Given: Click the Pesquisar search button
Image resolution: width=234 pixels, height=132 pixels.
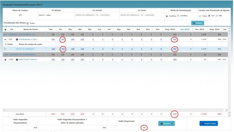Looking at the screenshot, I should tap(198, 23).
